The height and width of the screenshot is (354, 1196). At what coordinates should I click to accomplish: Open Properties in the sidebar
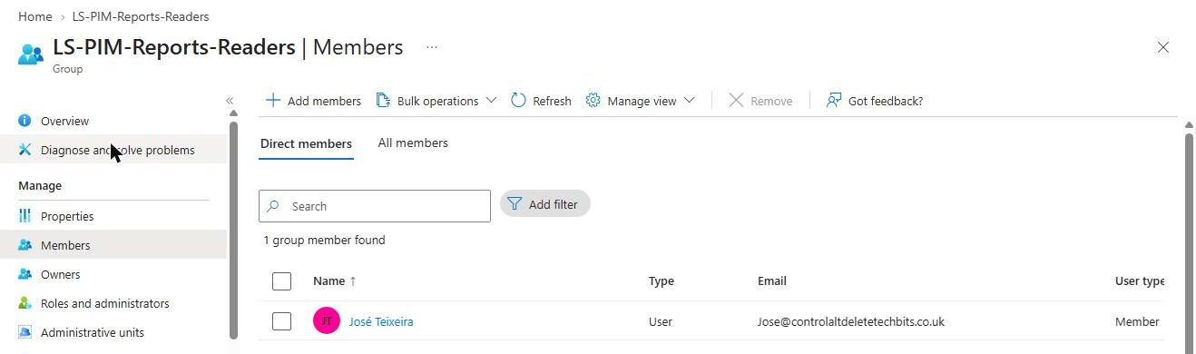[113, 216]
